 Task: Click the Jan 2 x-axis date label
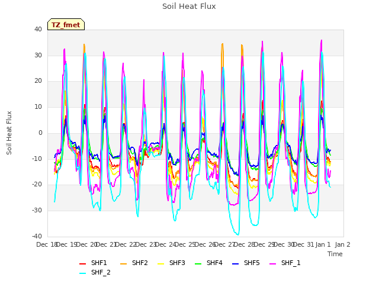coord(342,244)
